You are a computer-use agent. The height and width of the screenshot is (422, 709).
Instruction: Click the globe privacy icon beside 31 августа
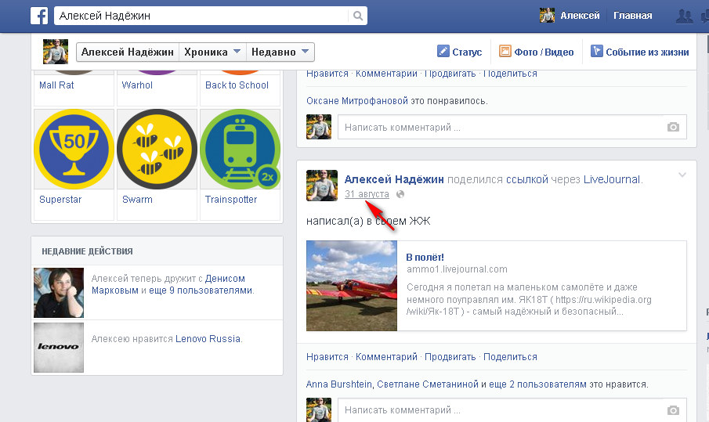click(x=400, y=194)
